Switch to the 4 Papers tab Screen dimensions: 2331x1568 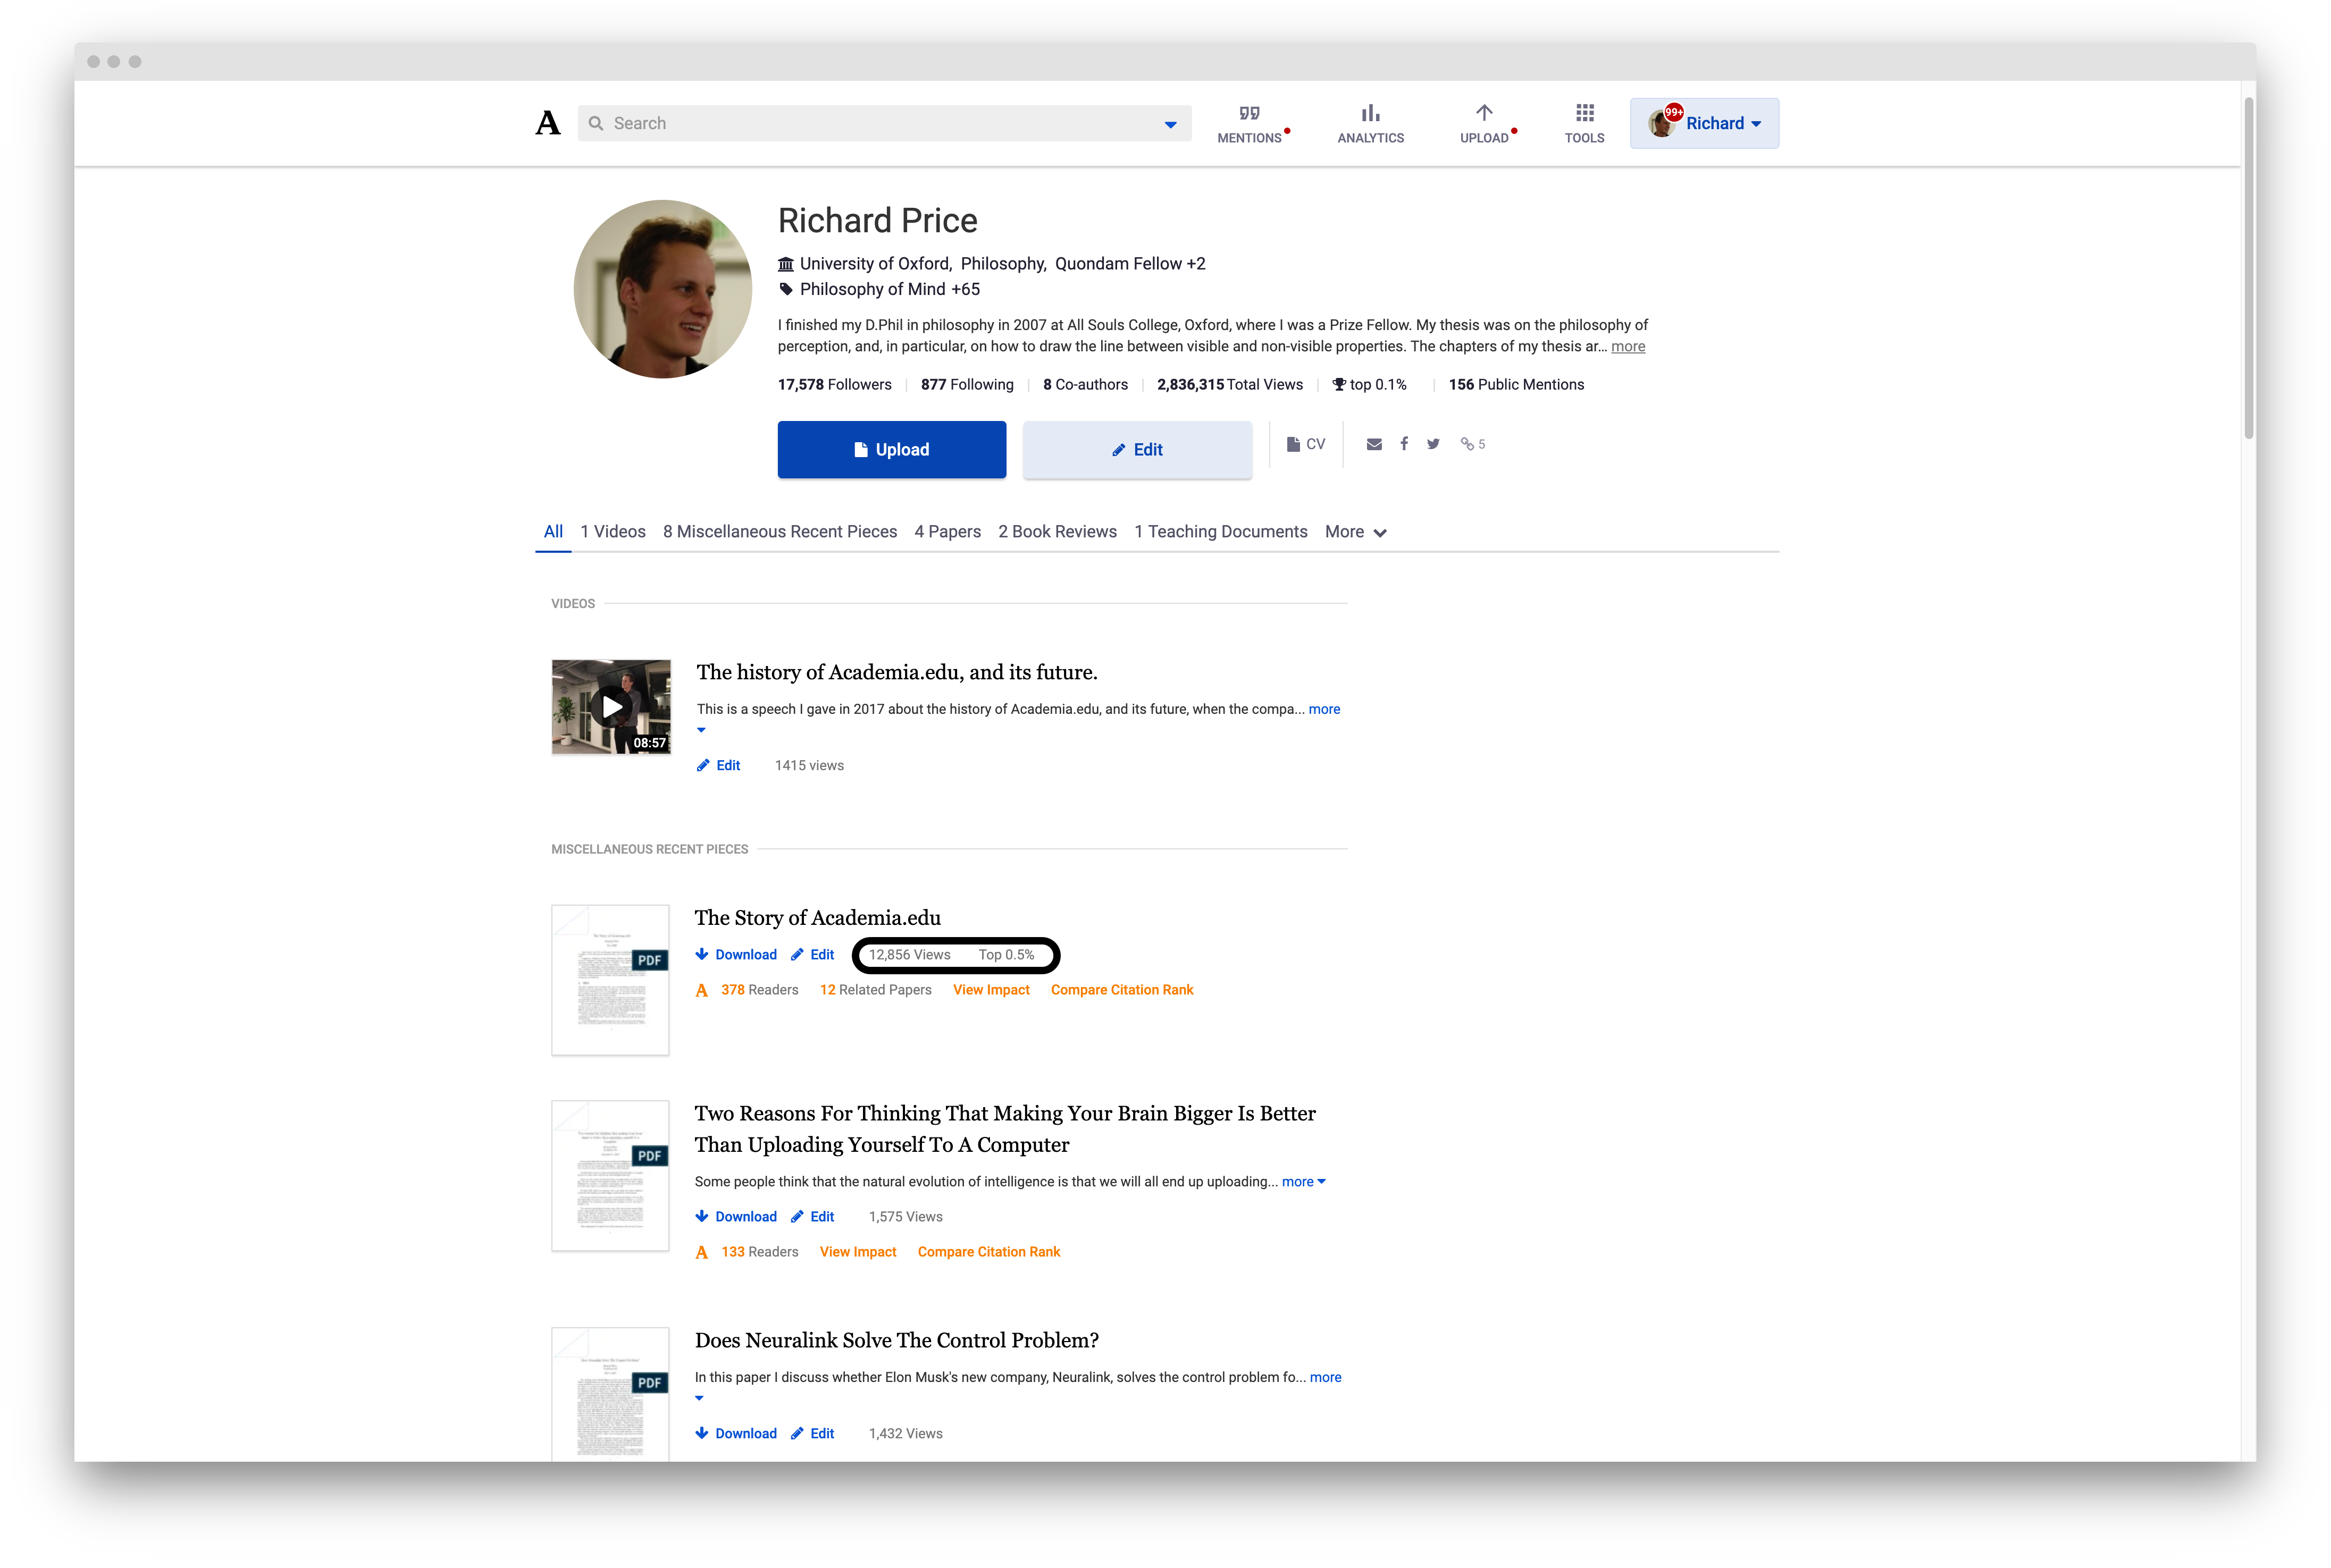pos(946,532)
